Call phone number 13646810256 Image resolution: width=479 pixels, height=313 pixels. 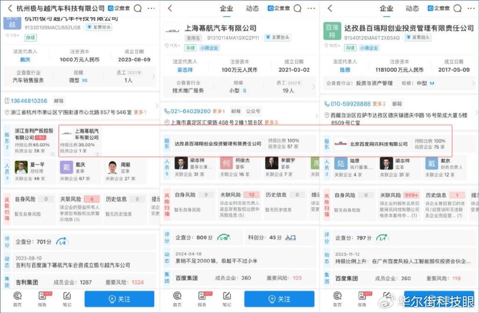tap(29, 101)
